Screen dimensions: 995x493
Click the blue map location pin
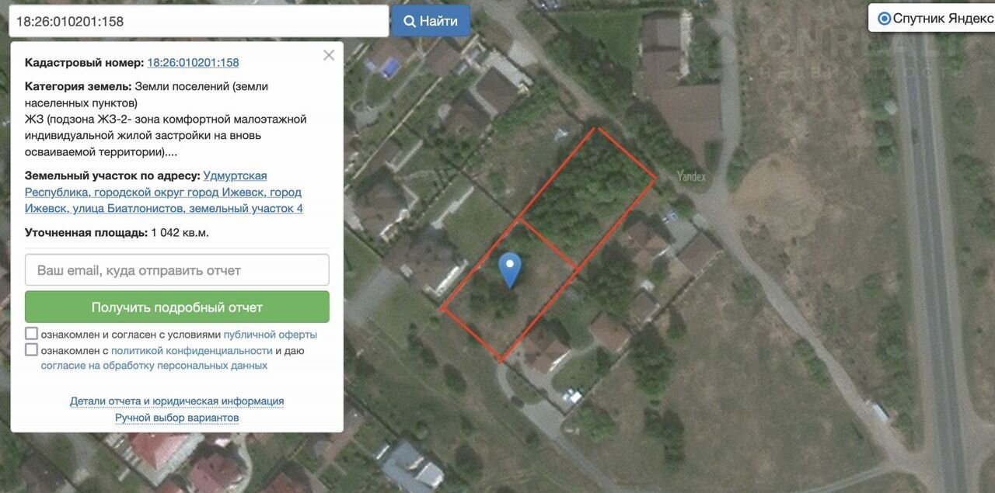pyautogui.click(x=509, y=269)
